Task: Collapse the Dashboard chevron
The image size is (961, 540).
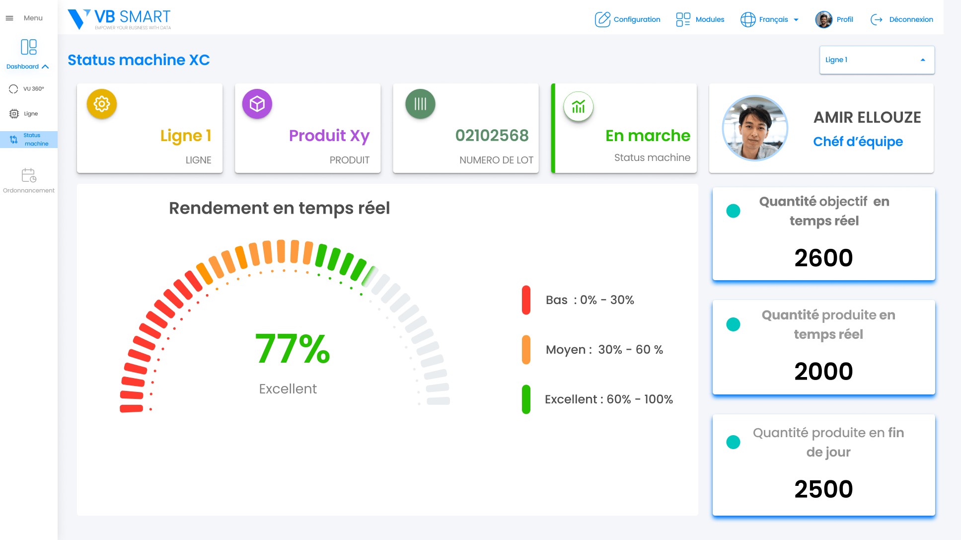Action: coord(46,67)
